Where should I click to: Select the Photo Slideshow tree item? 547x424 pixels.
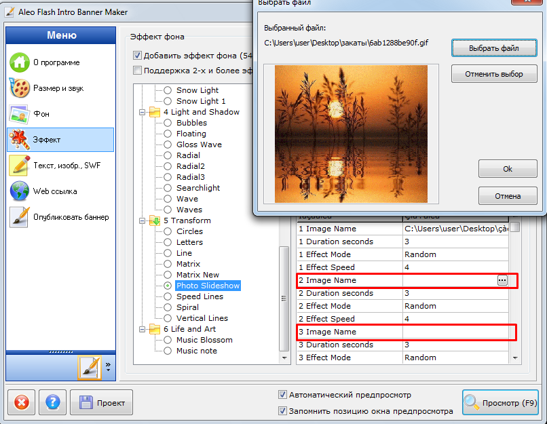coord(208,286)
